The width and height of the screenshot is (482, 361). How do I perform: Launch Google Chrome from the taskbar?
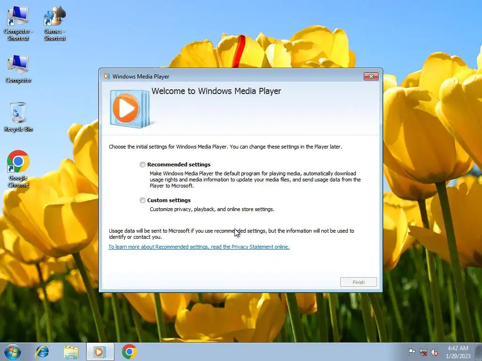(x=129, y=352)
